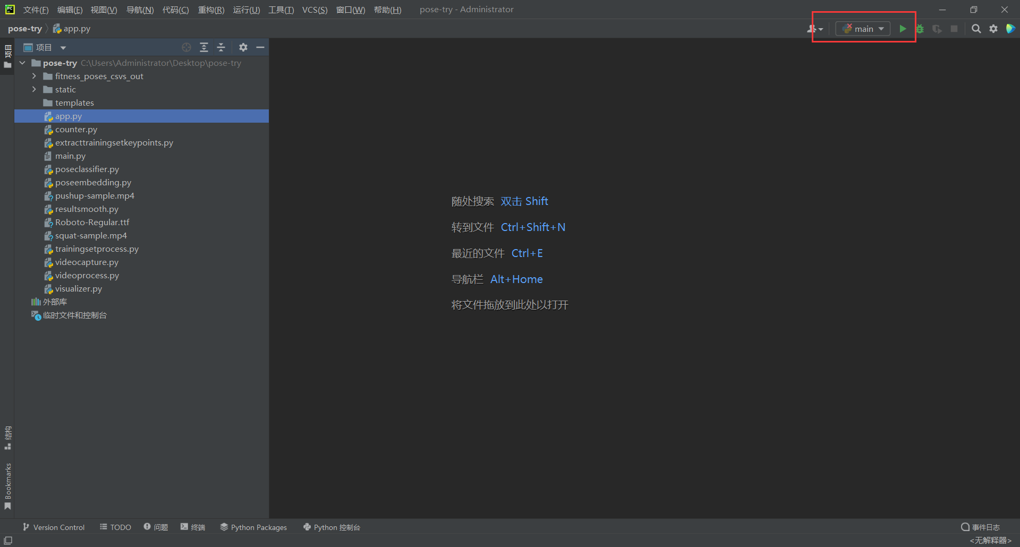Click <无解释器> interpreter status widget
The width and height of the screenshot is (1020, 547).
990,540
